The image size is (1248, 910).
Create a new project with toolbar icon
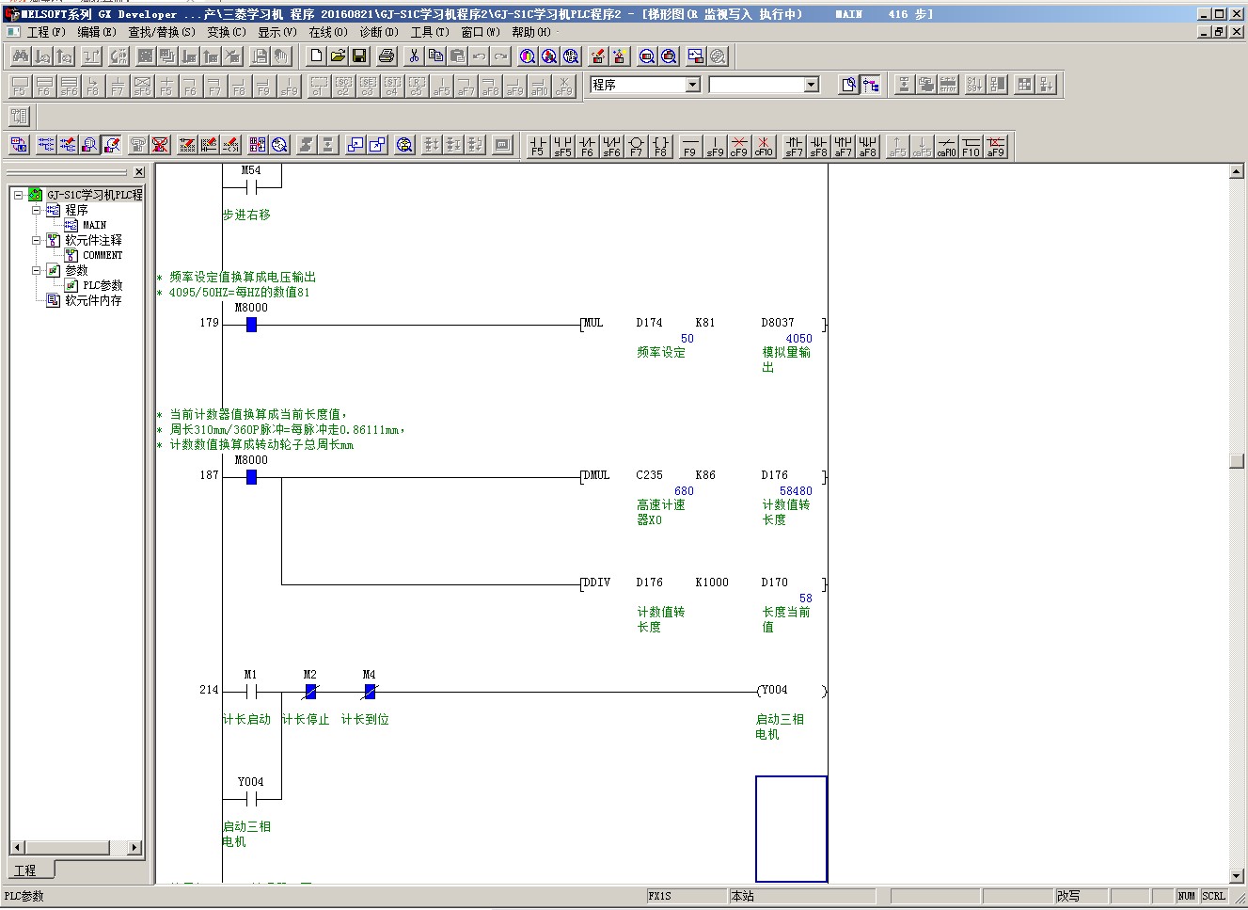coord(316,56)
